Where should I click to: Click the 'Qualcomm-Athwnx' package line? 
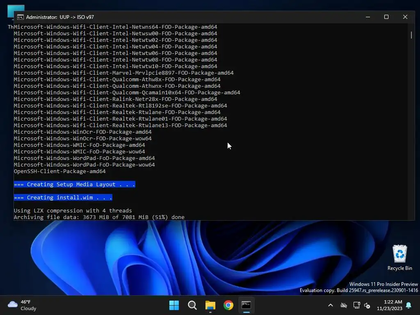117,86
